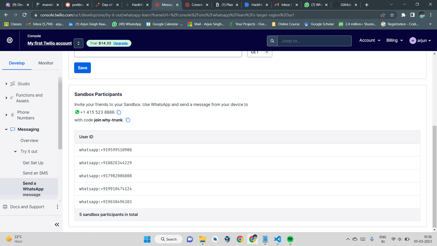The image size is (437, 246).
Task: Open the Account dropdown menu
Action: (370, 40)
